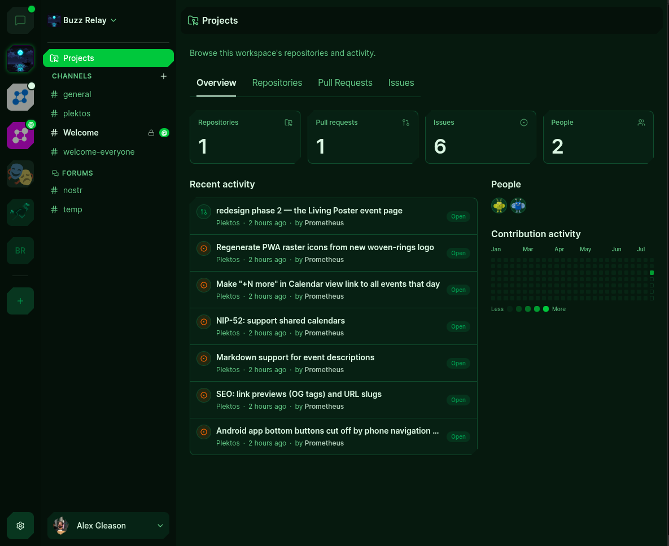Click the Issues card circle icon
The width and height of the screenshot is (669, 546).
(524, 123)
